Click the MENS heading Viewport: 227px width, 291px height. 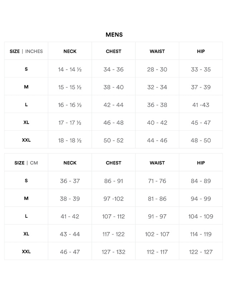click(x=114, y=35)
